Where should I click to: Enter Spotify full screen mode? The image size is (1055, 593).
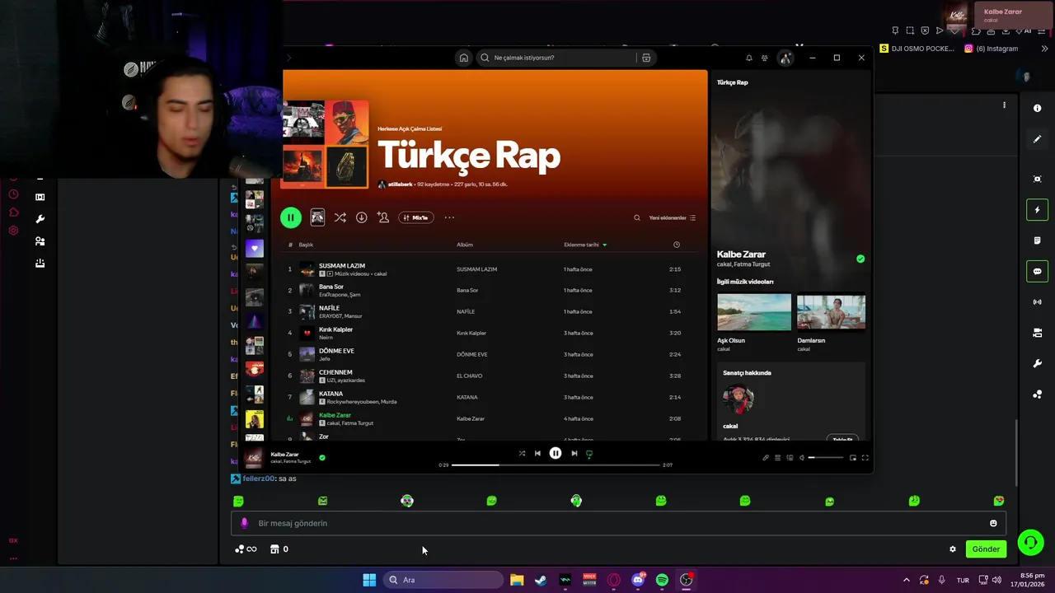point(865,458)
